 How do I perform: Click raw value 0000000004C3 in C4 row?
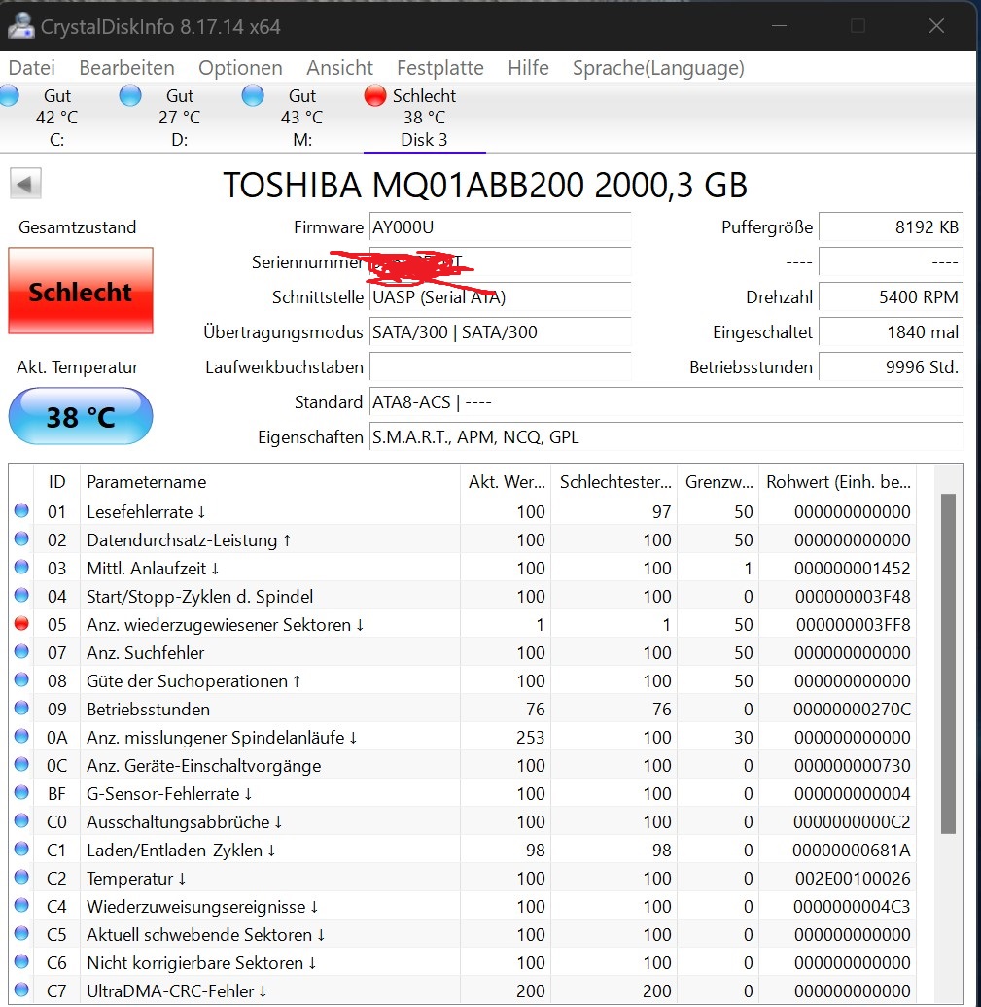(852, 907)
